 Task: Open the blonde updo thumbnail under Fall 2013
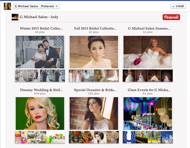(100, 76)
